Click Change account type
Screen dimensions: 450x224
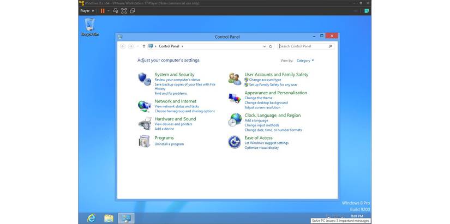click(265, 80)
